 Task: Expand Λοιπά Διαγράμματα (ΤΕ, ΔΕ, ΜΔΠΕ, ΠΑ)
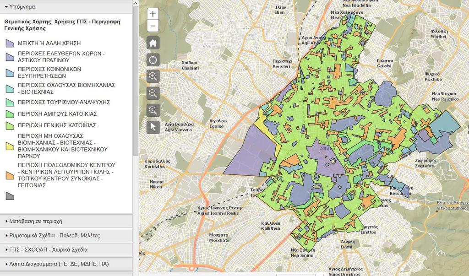[x=66, y=264]
